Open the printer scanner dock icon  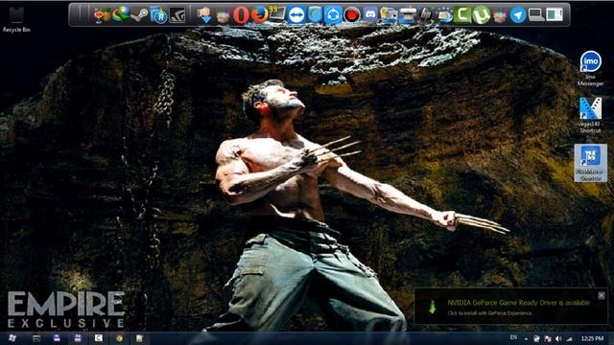coord(407,15)
